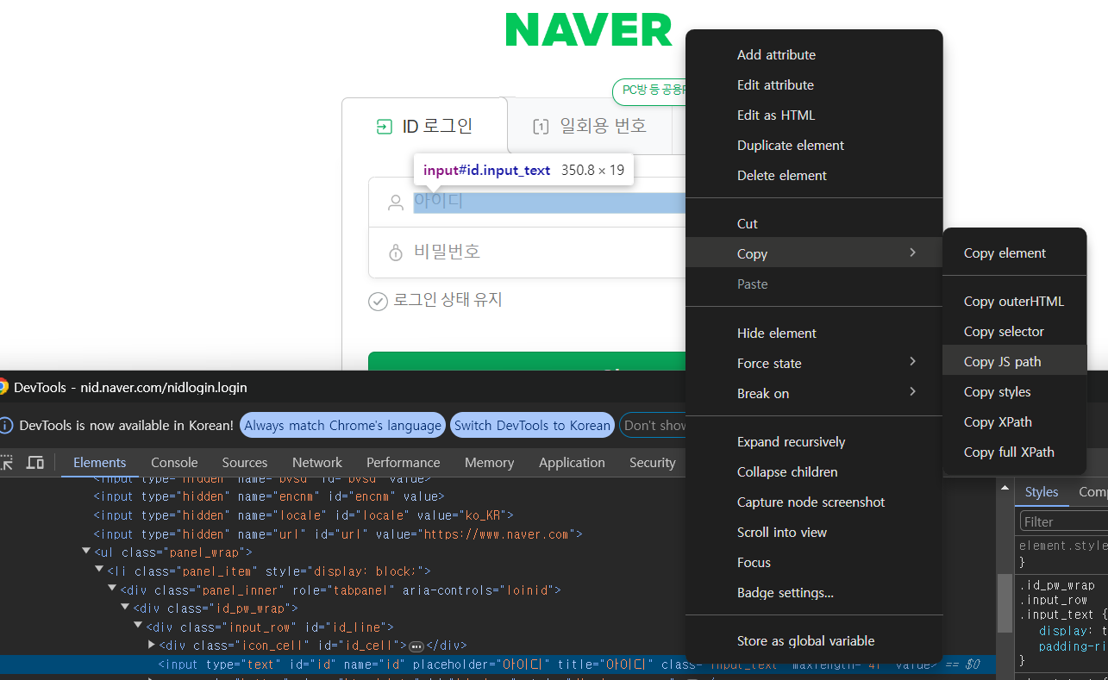
Task: Choose Copy outerHTML
Action: pyautogui.click(x=1014, y=301)
